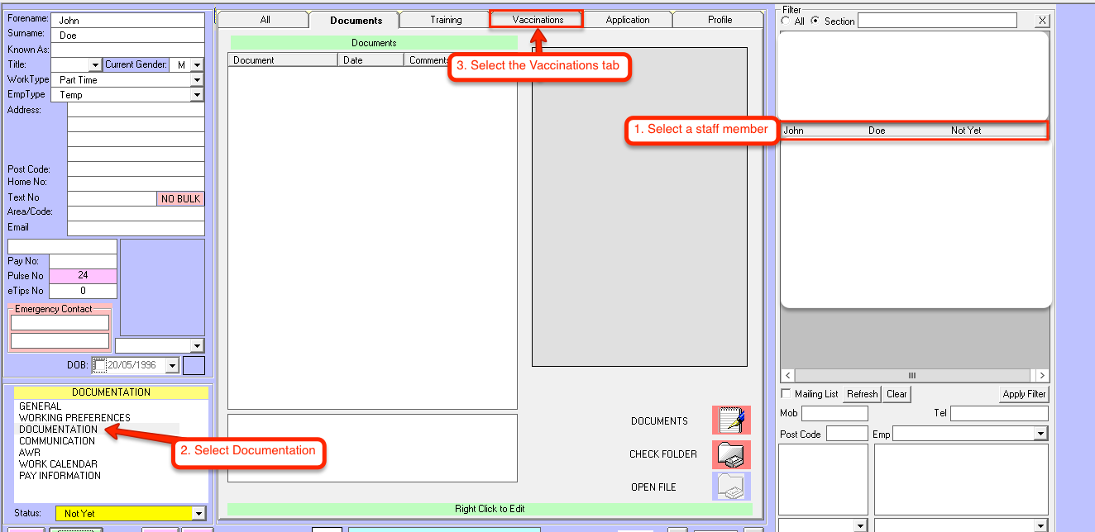The image size is (1095, 532).
Task: Open the WorkType dropdown
Action: click(x=197, y=80)
